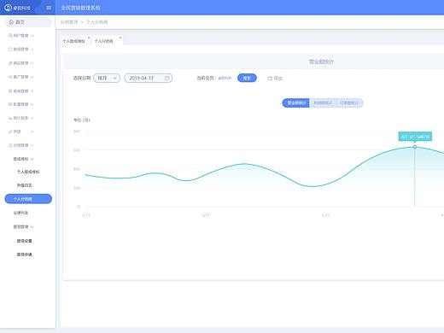
Task: Click the promotion management megaphone icon in the sidebar
Action: [10, 77]
